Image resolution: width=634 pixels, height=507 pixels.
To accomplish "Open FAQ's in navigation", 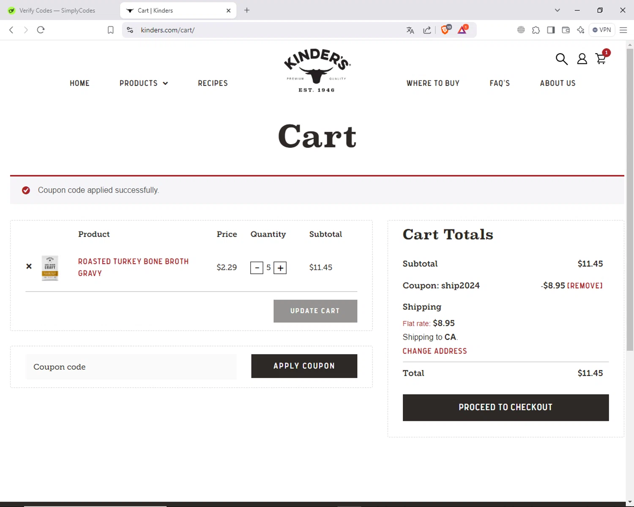I will click(x=500, y=83).
